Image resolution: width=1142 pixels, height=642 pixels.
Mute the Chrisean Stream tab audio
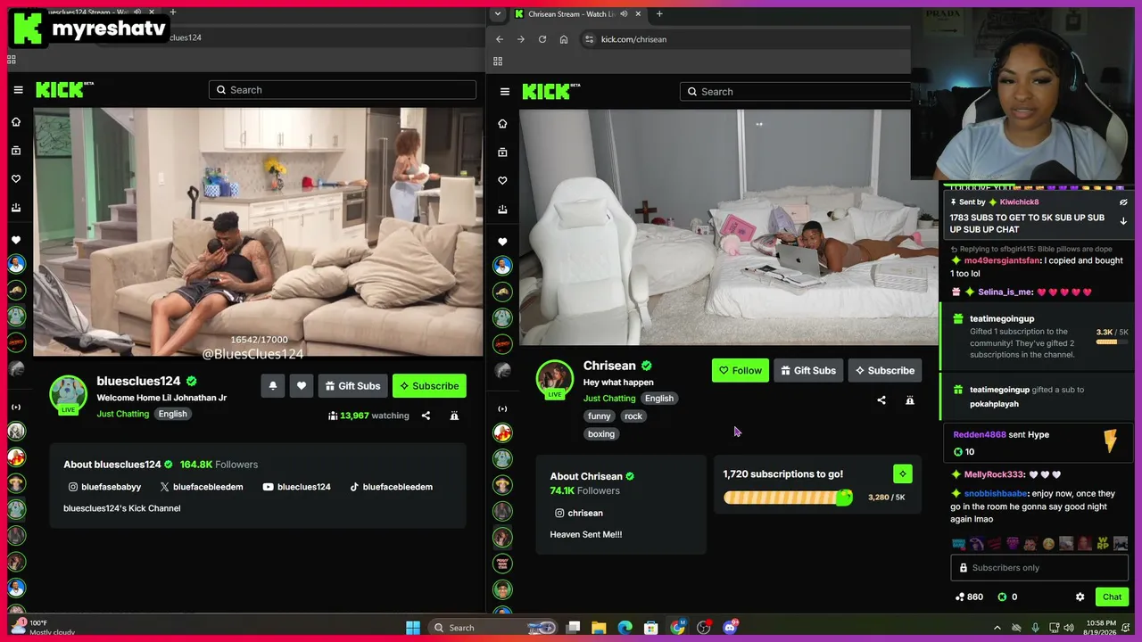coord(624,13)
